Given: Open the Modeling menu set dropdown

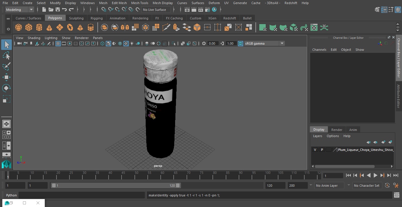Looking at the screenshot, I should (20, 10).
